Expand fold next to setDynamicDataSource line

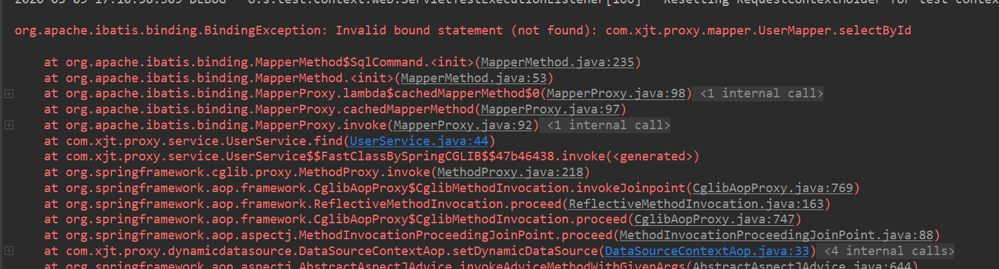coord(9,251)
